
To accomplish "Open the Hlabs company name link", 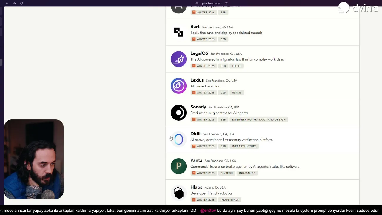I will (196, 187).
